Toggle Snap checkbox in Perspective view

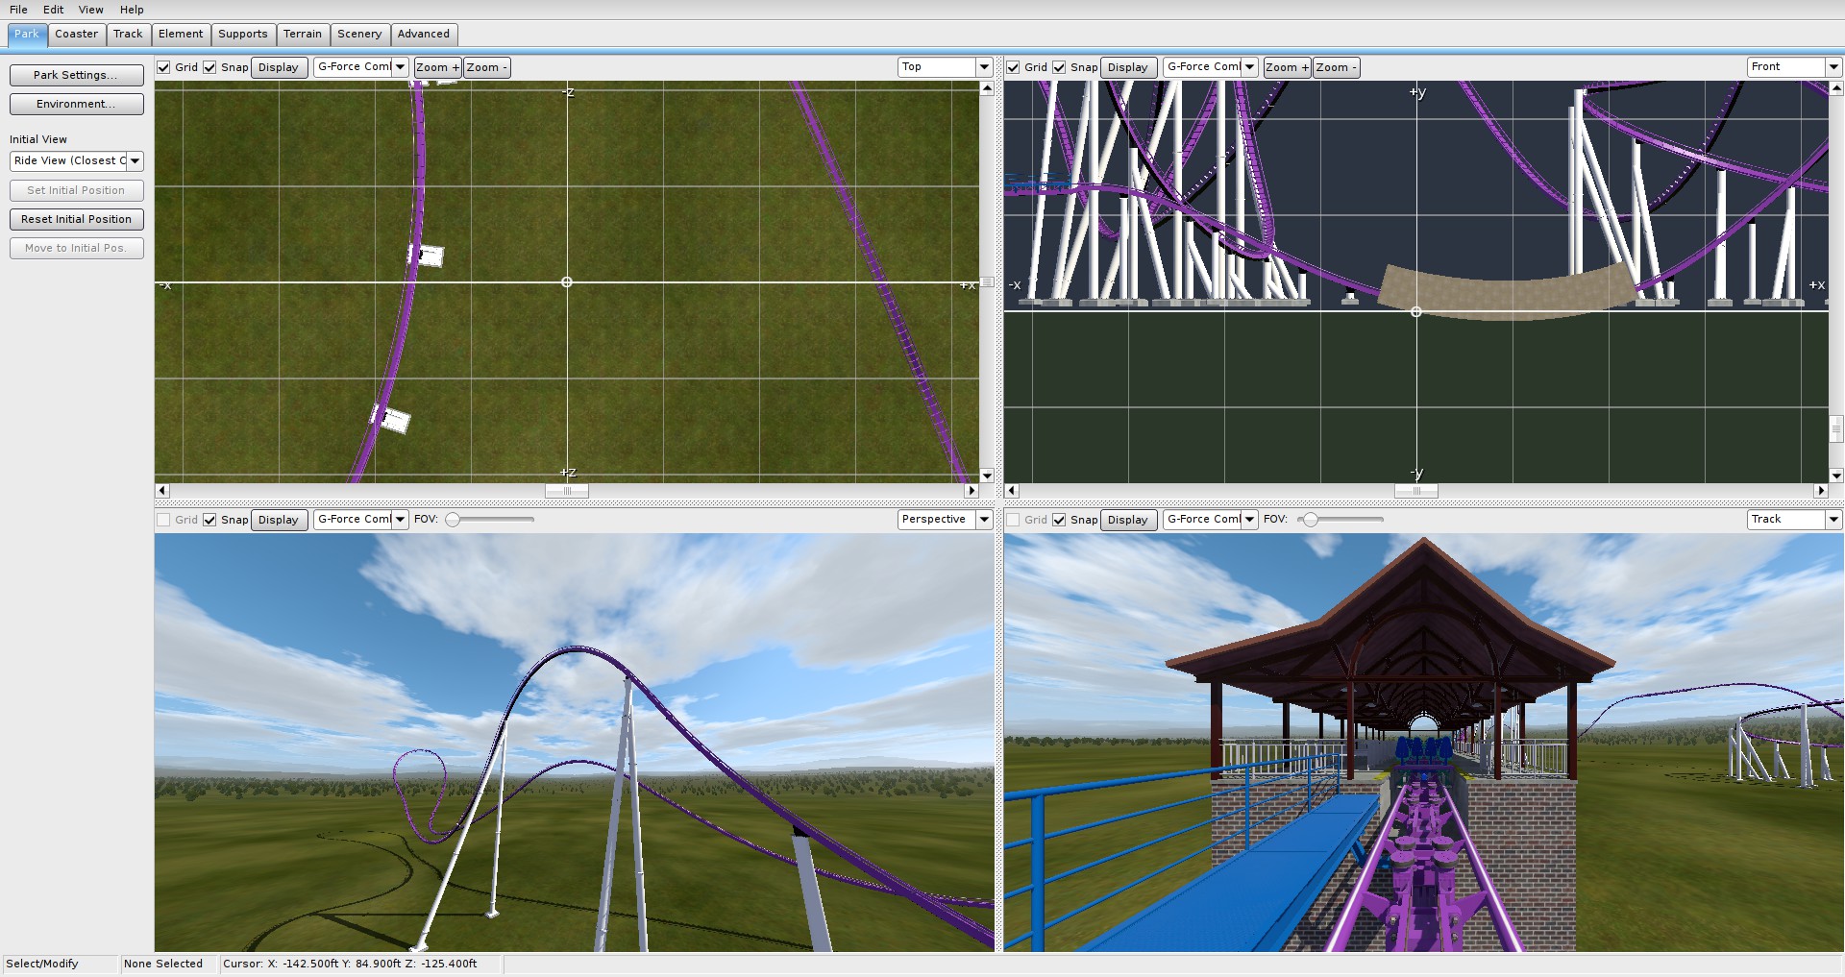[209, 520]
